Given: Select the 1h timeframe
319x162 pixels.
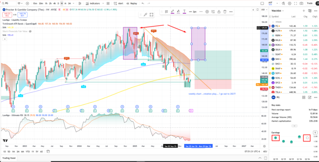Looking at the screenshot, I should click(x=46, y=4).
